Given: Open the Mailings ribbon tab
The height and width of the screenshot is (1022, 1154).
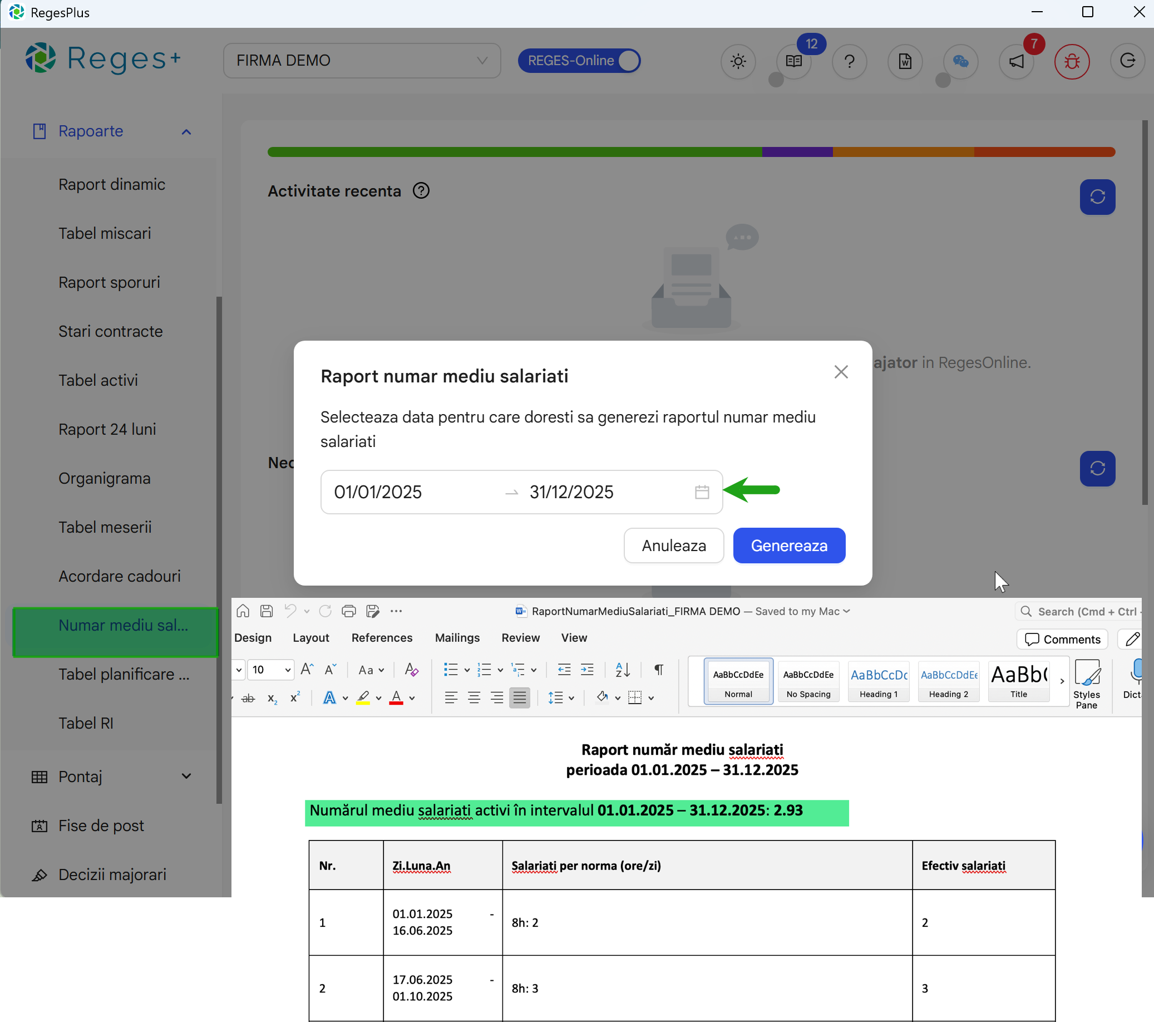Looking at the screenshot, I should (457, 637).
